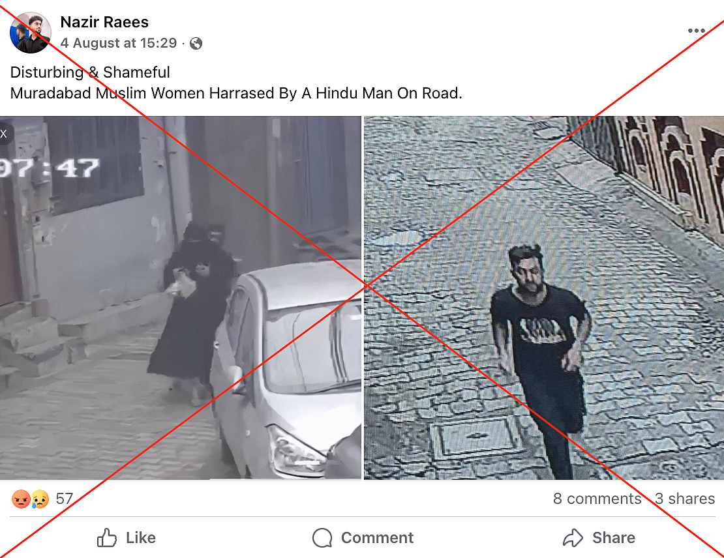The width and height of the screenshot is (724, 558).
Task: Click the thumbs-up Like icon
Action: pyautogui.click(x=107, y=538)
